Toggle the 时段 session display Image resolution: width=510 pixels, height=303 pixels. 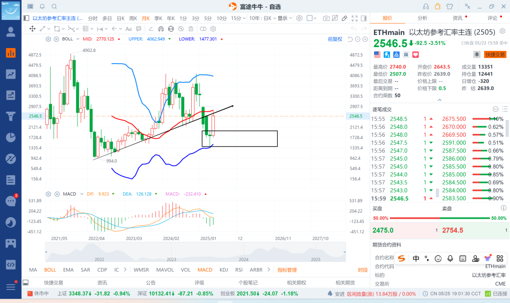[x=363, y=270]
